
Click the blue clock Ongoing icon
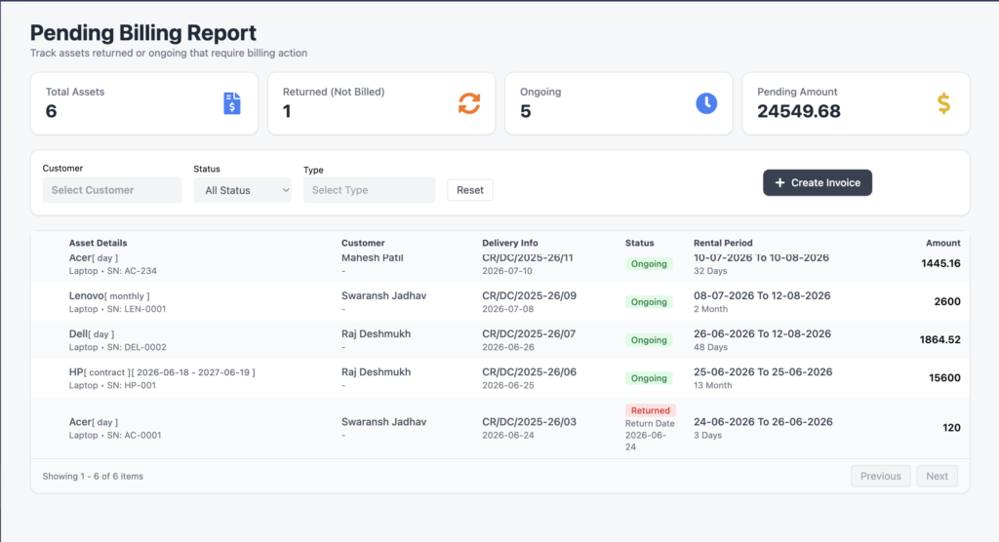(706, 103)
